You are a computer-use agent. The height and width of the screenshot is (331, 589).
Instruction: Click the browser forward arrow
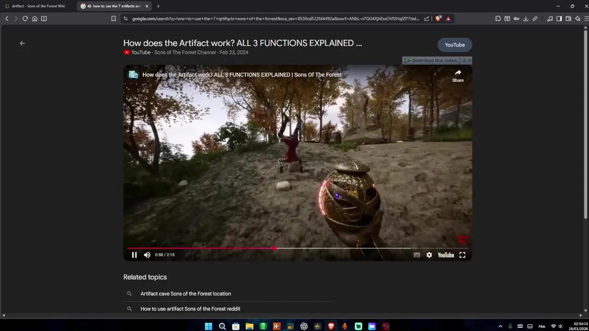tap(16, 18)
